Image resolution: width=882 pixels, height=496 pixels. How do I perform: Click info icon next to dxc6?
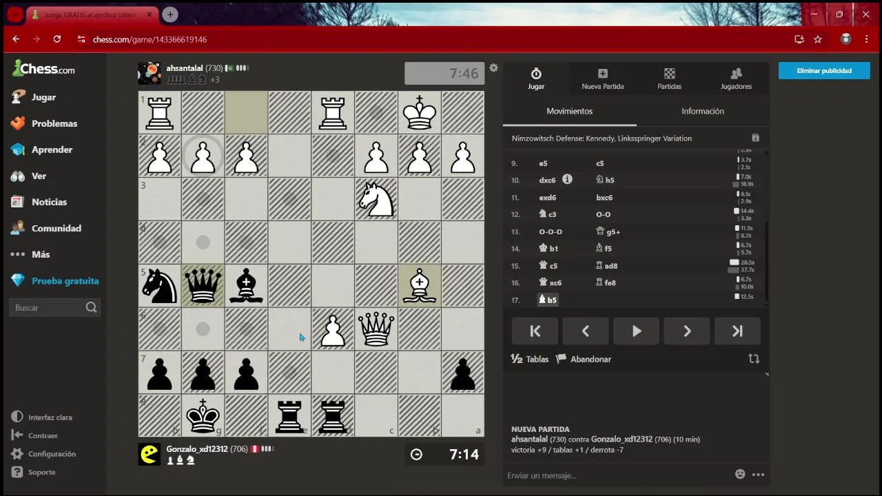(567, 179)
